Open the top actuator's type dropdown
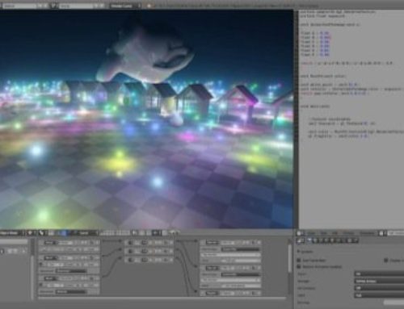The image size is (404, 309). pyautogui.click(x=213, y=243)
